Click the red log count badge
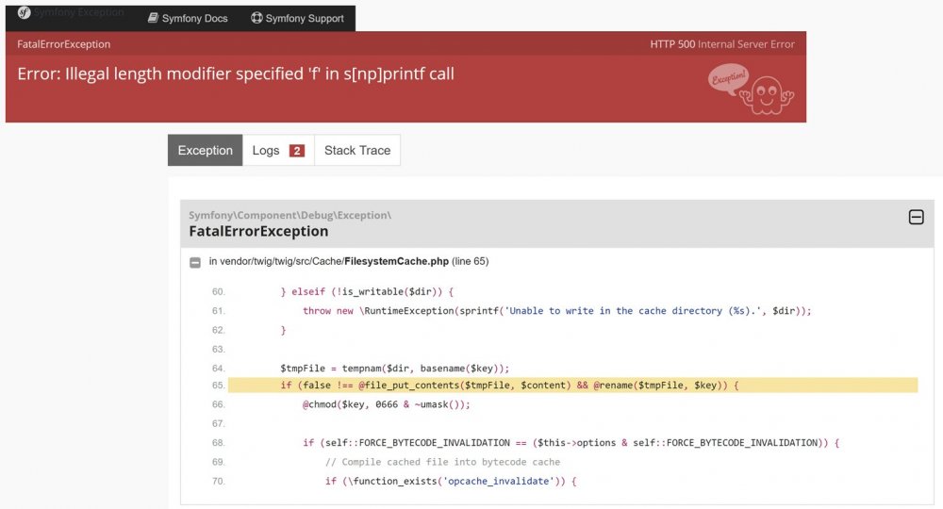The image size is (943, 509). 296,151
